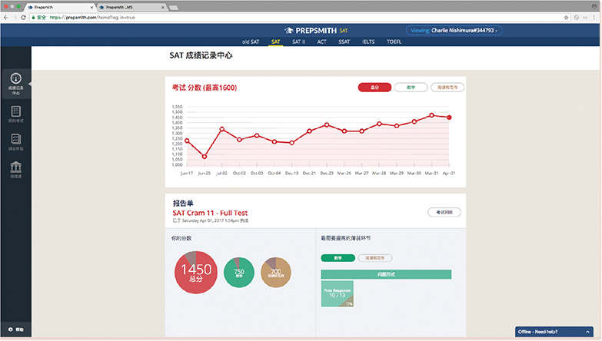Open the course homework checklist icon
The height and width of the screenshot is (341, 602).
coord(15,139)
